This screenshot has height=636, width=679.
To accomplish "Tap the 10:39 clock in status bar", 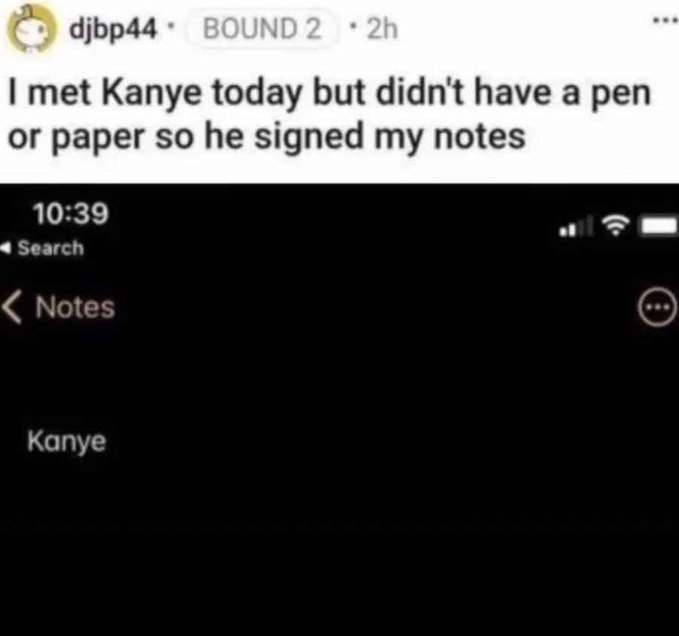I will click(71, 214).
